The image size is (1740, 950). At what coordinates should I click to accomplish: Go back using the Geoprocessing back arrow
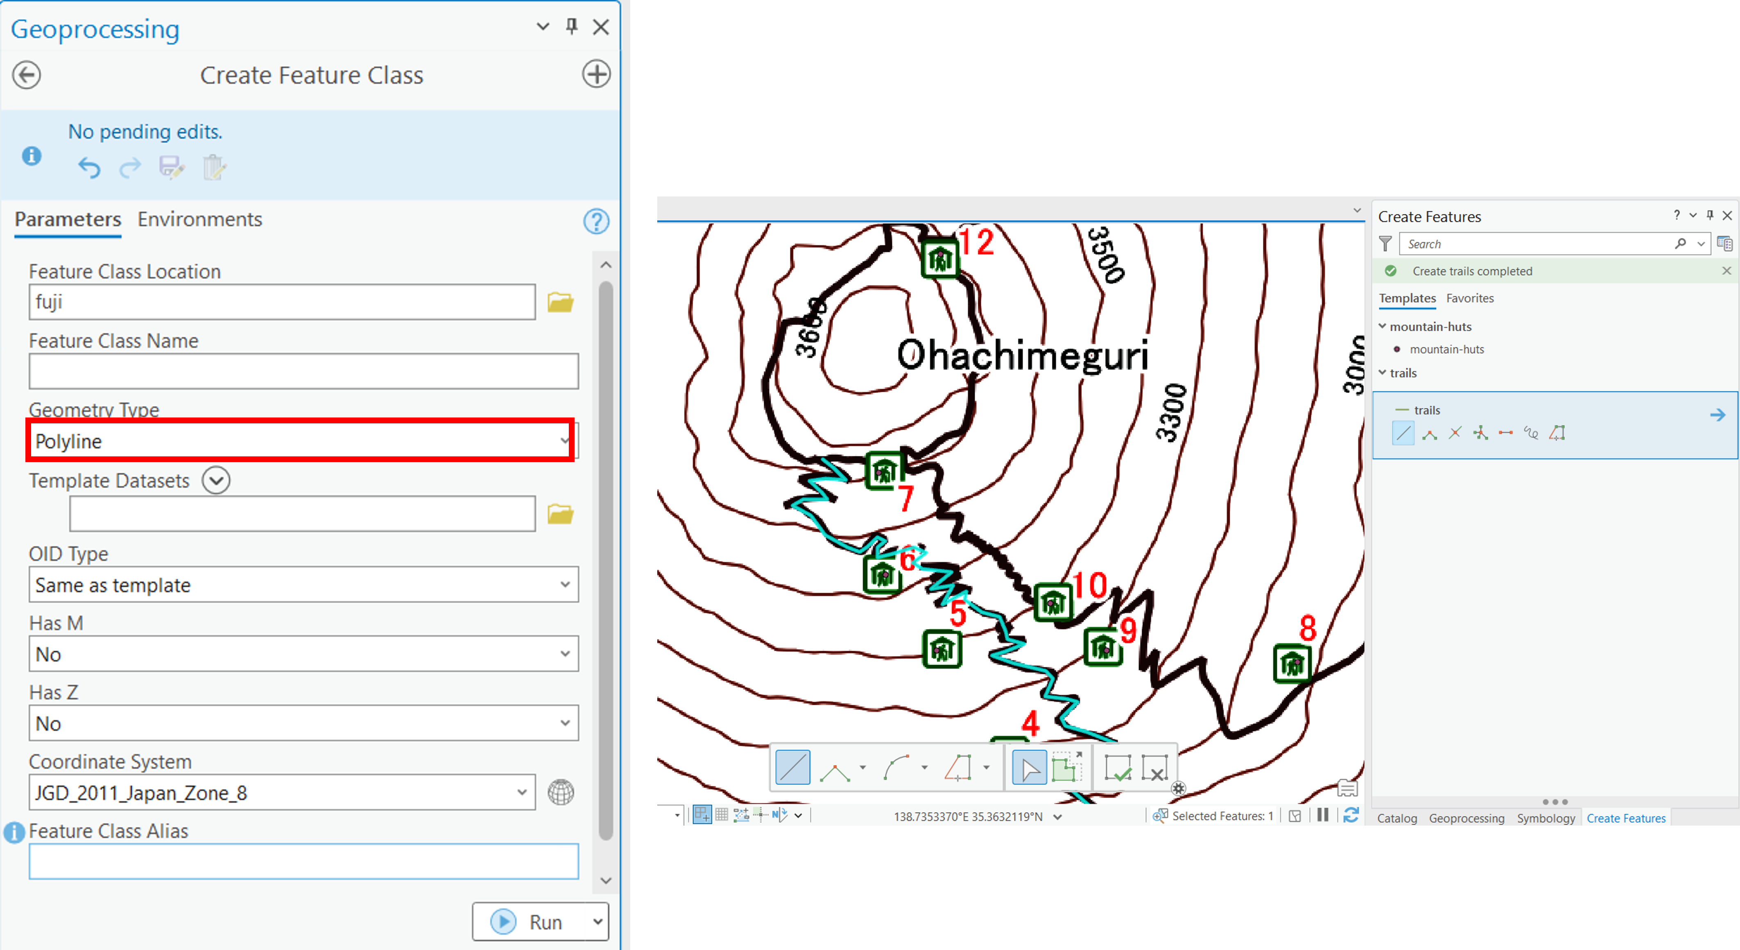coord(26,75)
